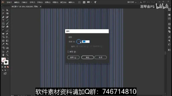Open the Character panel icon

pos(169,37)
